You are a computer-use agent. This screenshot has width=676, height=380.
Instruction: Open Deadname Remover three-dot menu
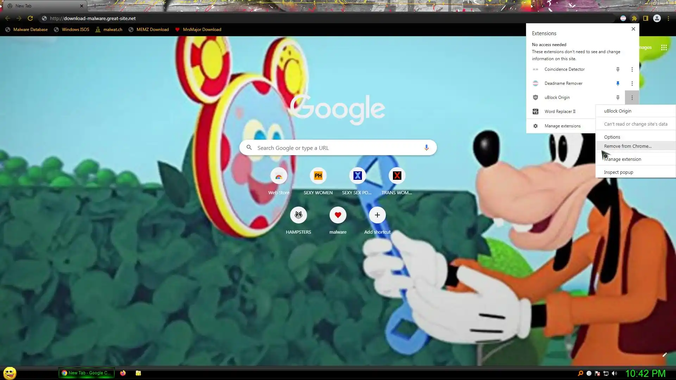(x=632, y=83)
